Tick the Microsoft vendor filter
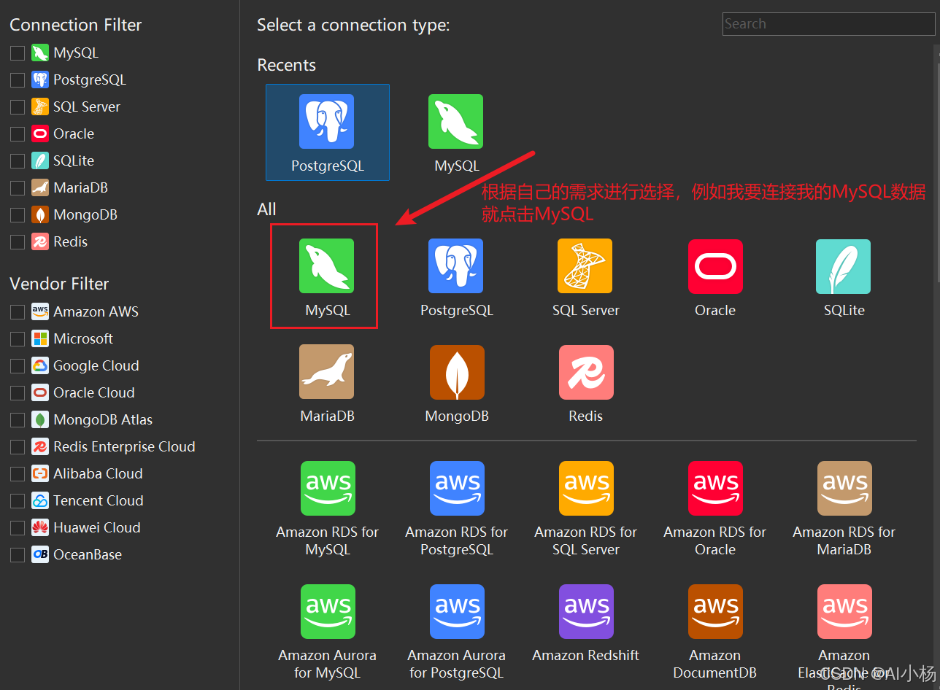This screenshot has width=940, height=690. (x=18, y=339)
